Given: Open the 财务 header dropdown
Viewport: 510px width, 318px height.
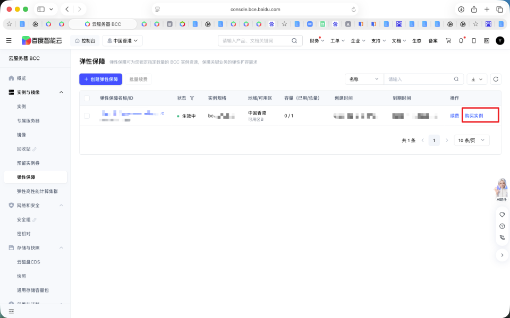Looking at the screenshot, I should pyautogui.click(x=317, y=41).
